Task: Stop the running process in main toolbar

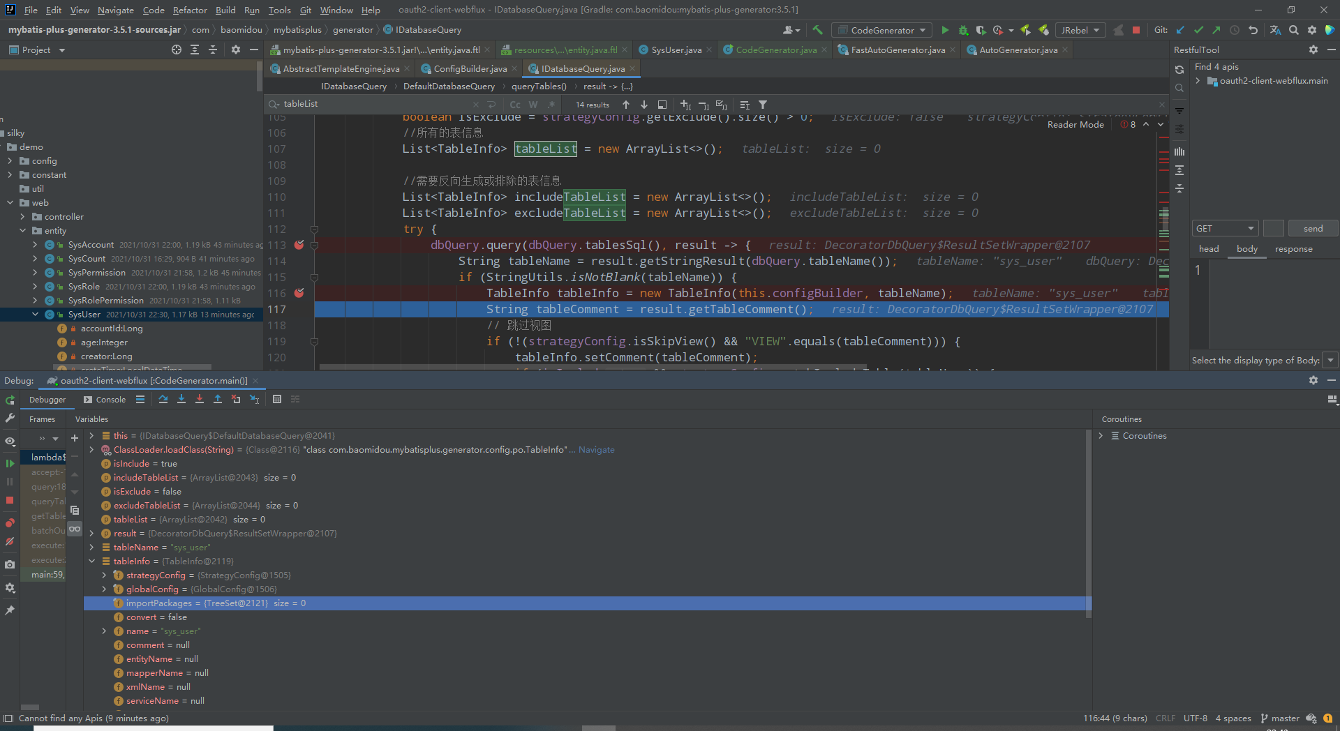Action: pos(1136,30)
